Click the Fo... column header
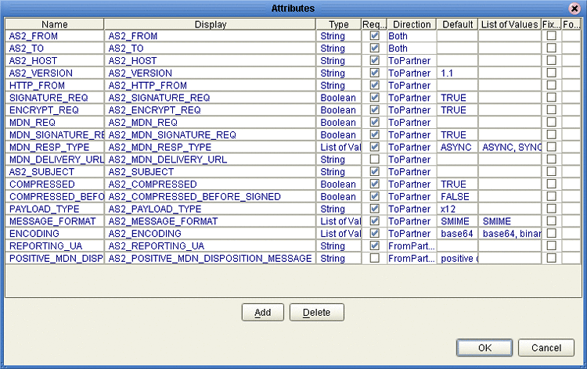This screenshot has height=369, width=587. 571,24
